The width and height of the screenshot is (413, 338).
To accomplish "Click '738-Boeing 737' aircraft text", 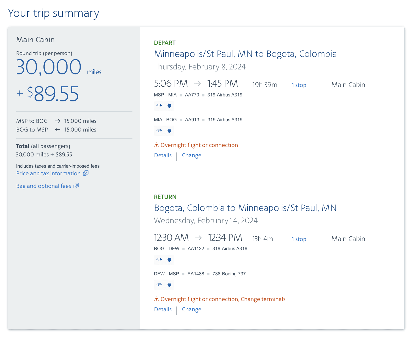I will click(229, 274).
